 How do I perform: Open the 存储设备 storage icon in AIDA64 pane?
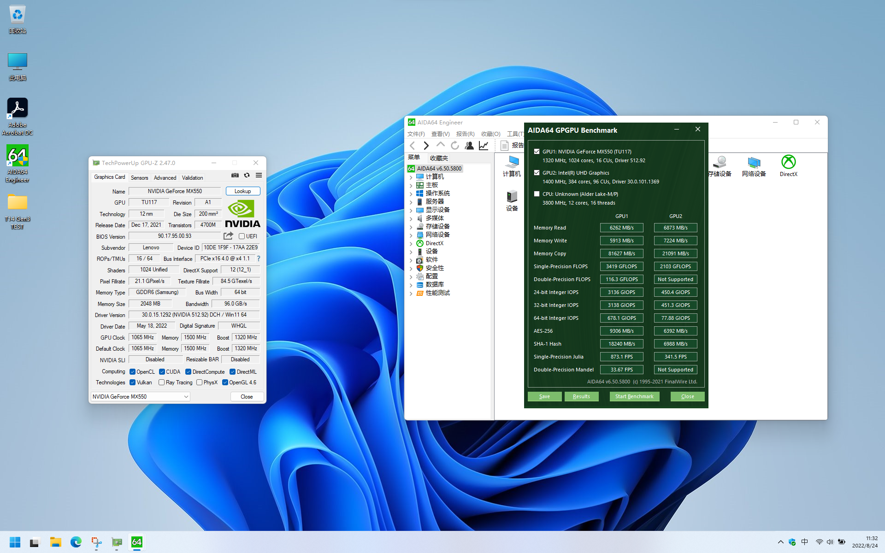[720, 166]
